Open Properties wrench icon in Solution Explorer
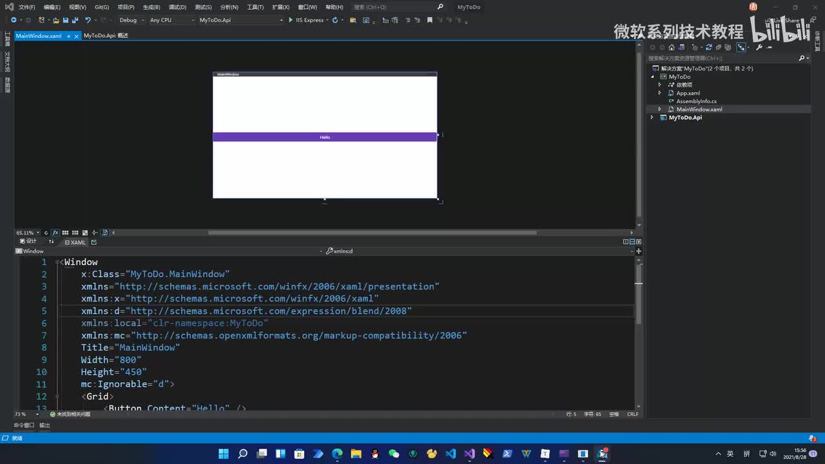Viewport: 825px width, 464px height. click(759, 47)
